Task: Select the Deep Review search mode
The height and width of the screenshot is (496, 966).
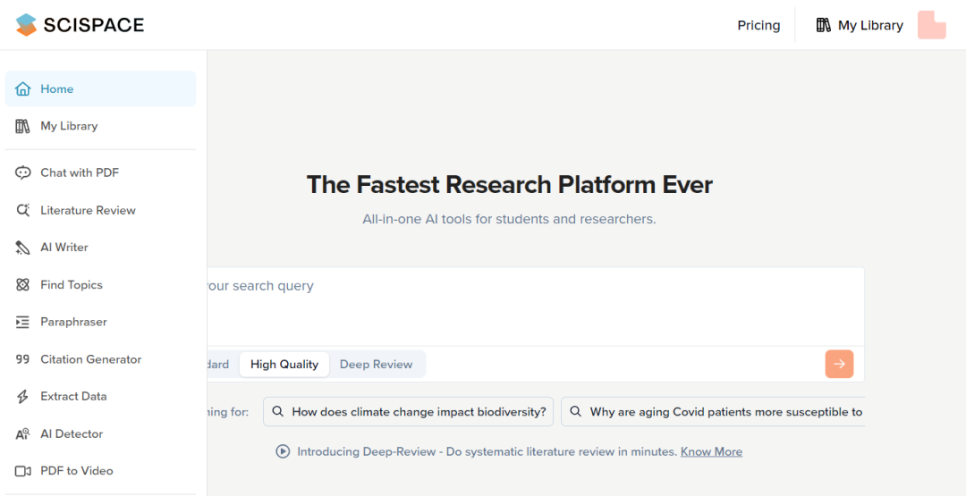Action: coord(376,365)
